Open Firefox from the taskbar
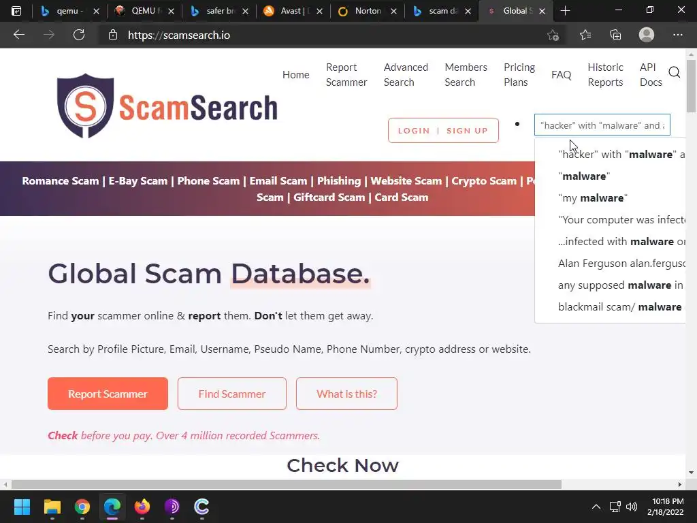 point(142,507)
